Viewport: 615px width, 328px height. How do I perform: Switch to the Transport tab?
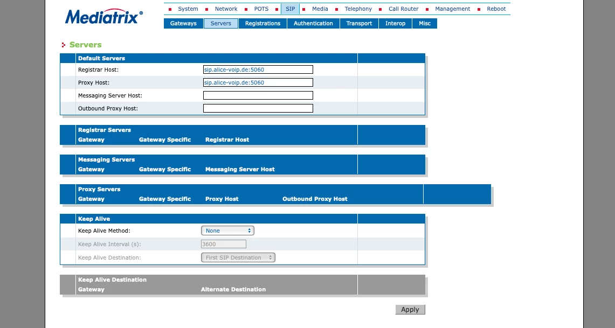click(359, 24)
